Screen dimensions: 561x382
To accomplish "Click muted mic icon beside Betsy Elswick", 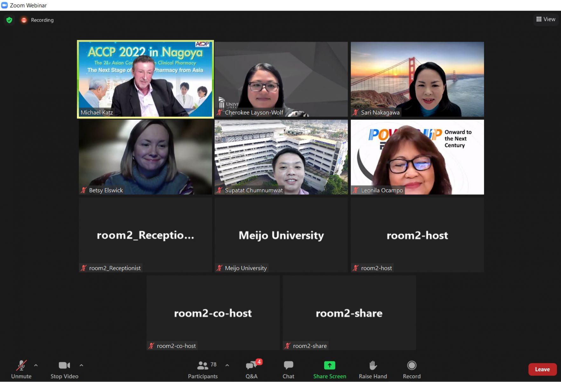I will tap(84, 190).
